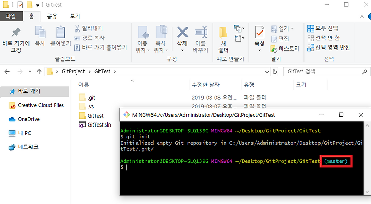This screenshot has height=204, width=371.
Task: Switch to the Home (홈) tab
Action: coord(31,16)
